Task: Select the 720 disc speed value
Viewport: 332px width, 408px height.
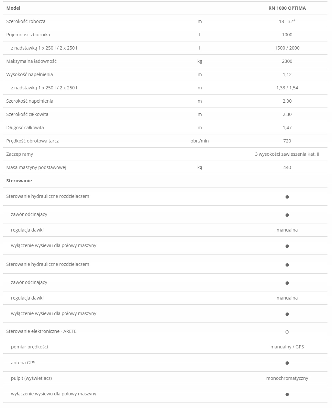Action: tap(287, 141)
